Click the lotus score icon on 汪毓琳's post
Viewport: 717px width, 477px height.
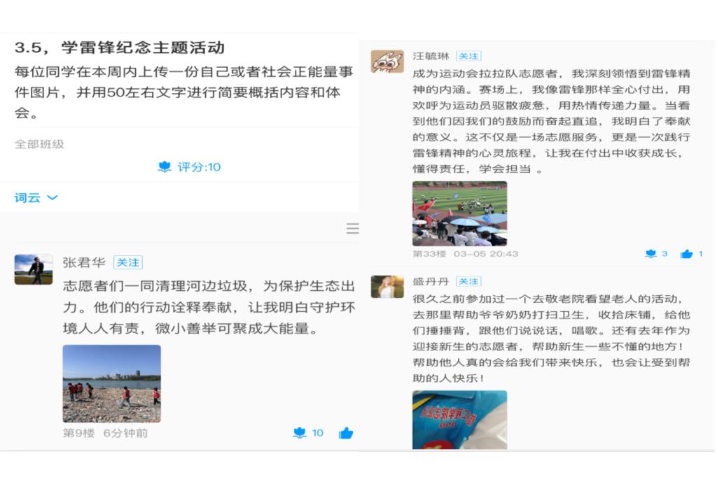pos(650,254)
